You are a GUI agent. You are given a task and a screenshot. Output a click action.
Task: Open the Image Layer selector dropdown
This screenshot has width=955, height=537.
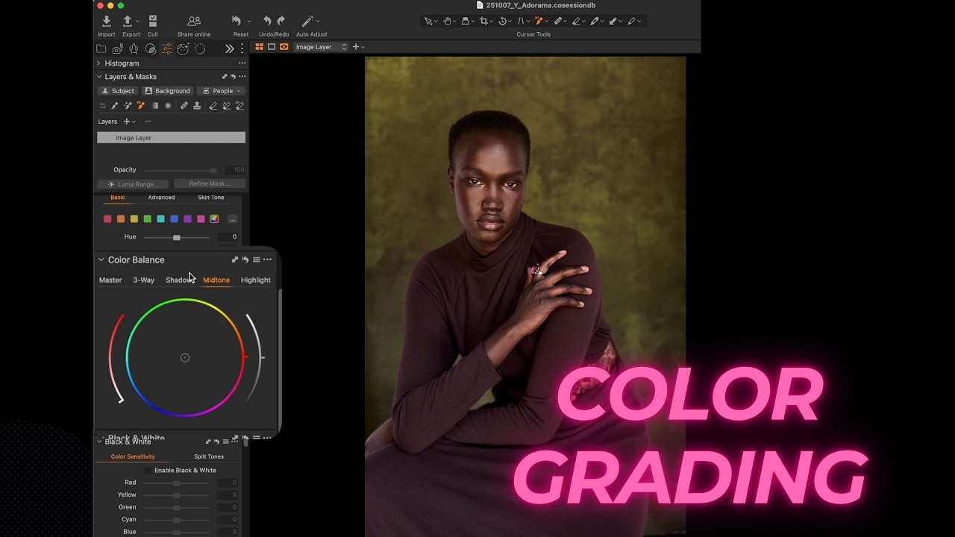click(x=321, y=47)
